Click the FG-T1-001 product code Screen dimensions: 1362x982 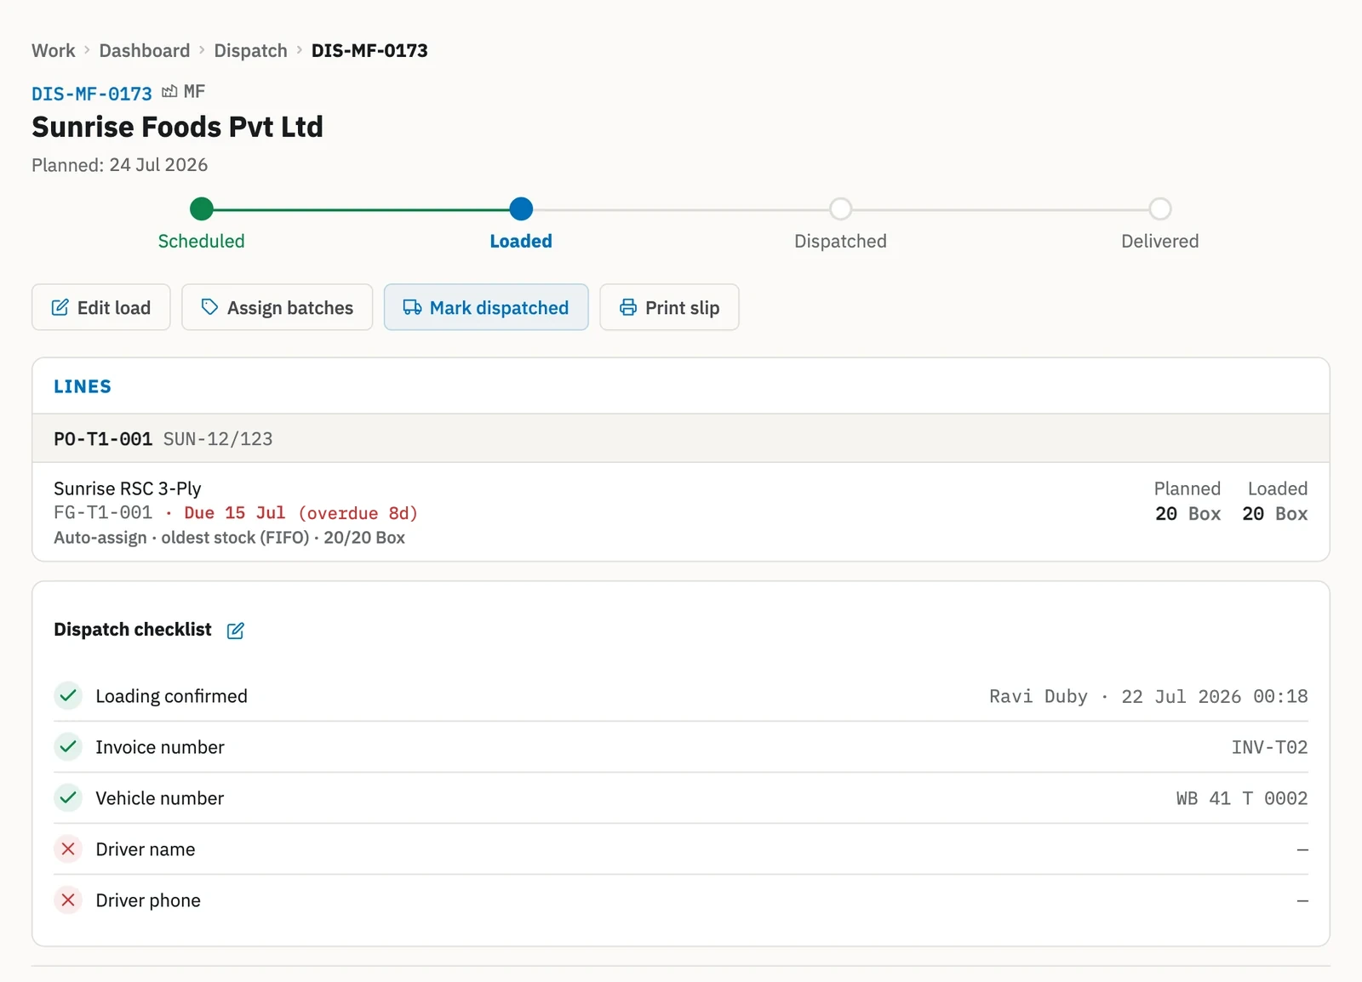tap(103, 513)
